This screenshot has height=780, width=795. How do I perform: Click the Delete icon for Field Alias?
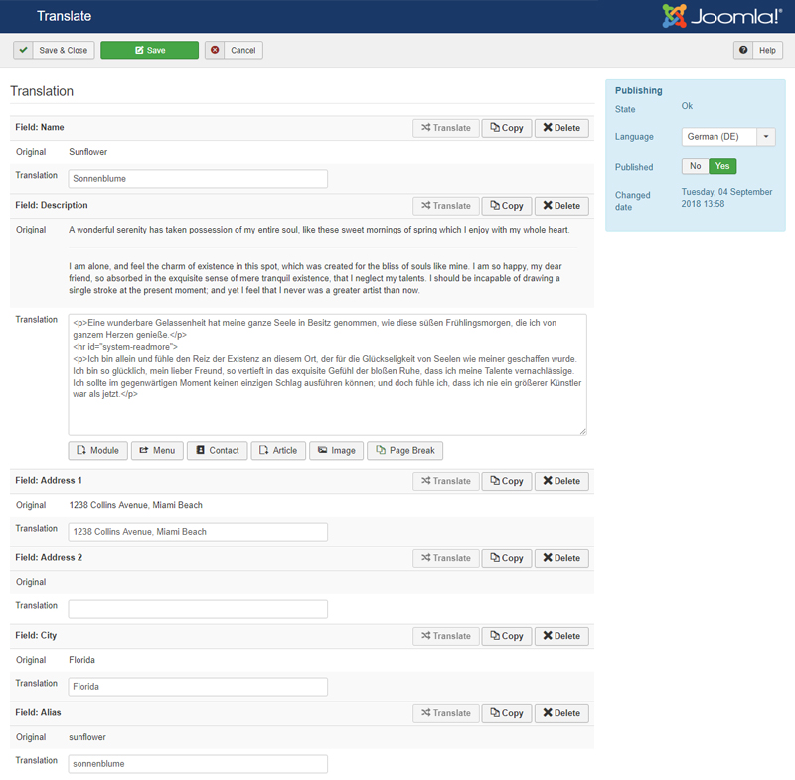pos(560,712)
